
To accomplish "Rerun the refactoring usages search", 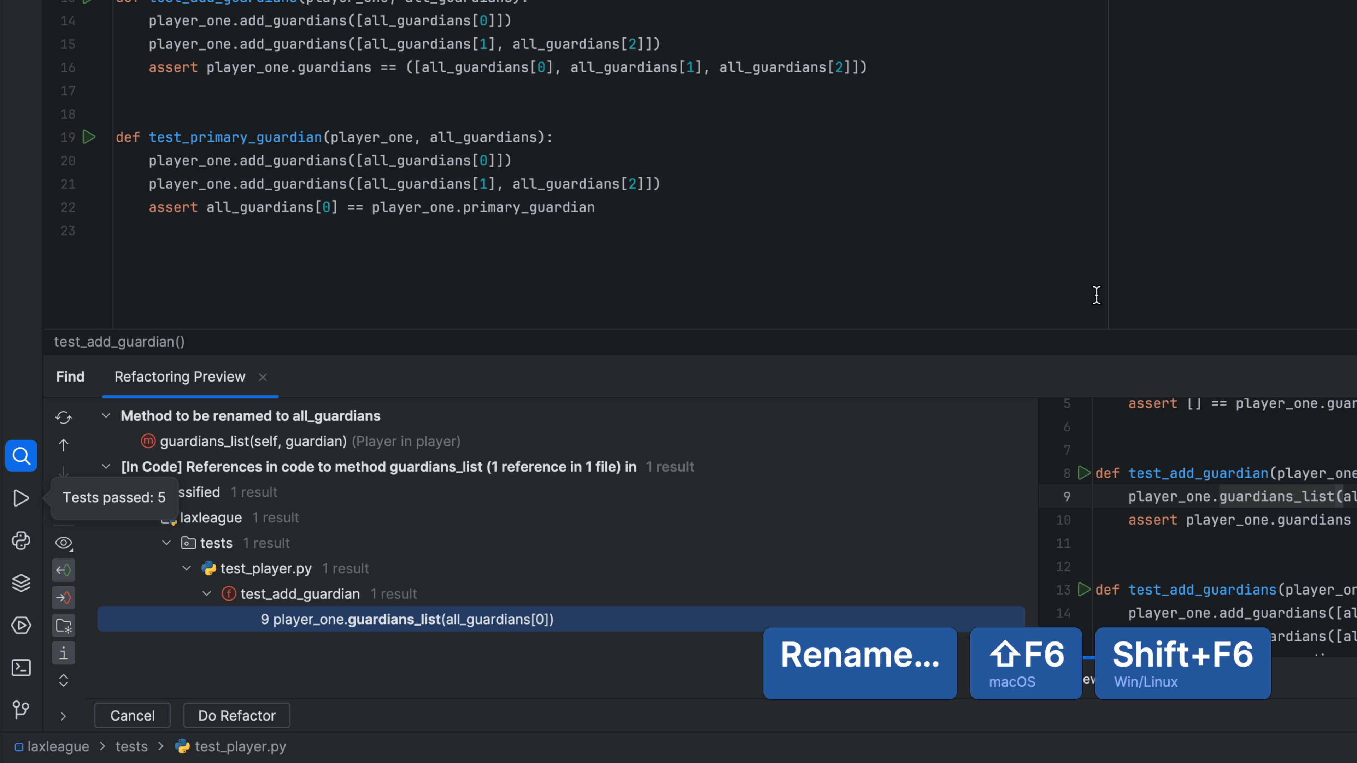I will coord(63,417).
